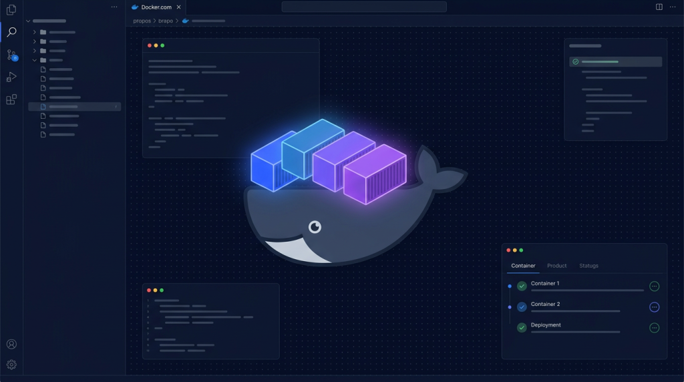Select the highlighted file row in explorer
684x382 pixels.
tap(75, 106)
